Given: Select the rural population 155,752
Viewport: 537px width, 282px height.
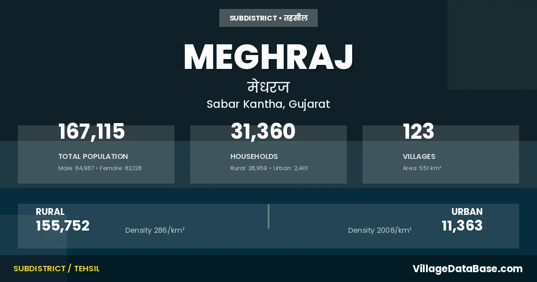Looking at the screenshot, I should point(63,226).
